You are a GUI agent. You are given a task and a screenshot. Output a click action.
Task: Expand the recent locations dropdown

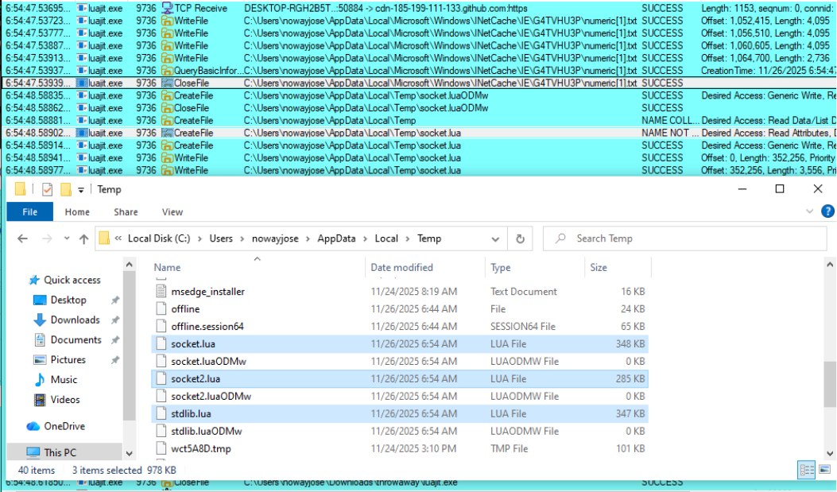[x=64, y=239]
